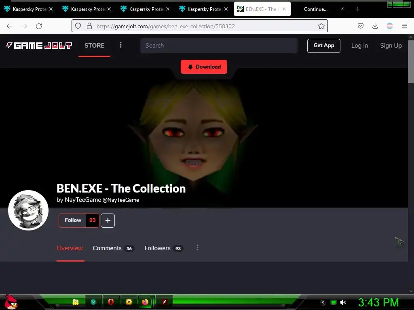Open the striped profile avatar icon in toolbar
The height and width of the screenshot is (310, 414).
[389, 26]
